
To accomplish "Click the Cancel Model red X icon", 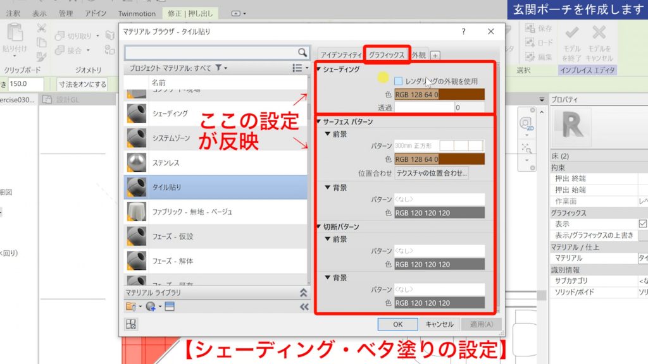I will point(599,33).
